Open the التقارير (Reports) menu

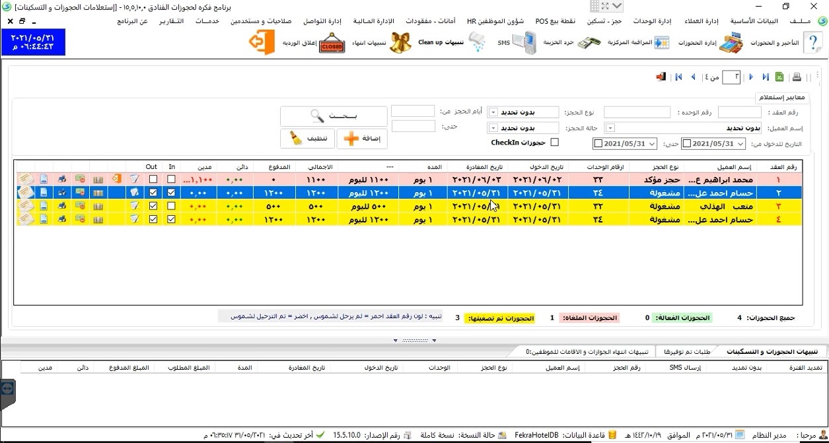coord(171,21)
